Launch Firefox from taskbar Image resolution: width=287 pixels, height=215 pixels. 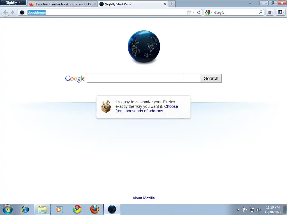pos(94,209)
